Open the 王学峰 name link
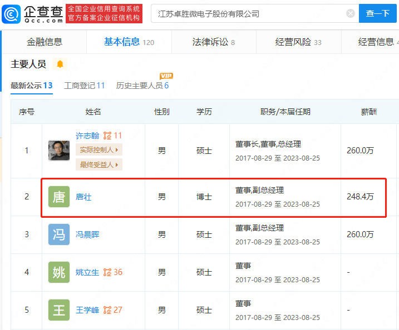 87,310
